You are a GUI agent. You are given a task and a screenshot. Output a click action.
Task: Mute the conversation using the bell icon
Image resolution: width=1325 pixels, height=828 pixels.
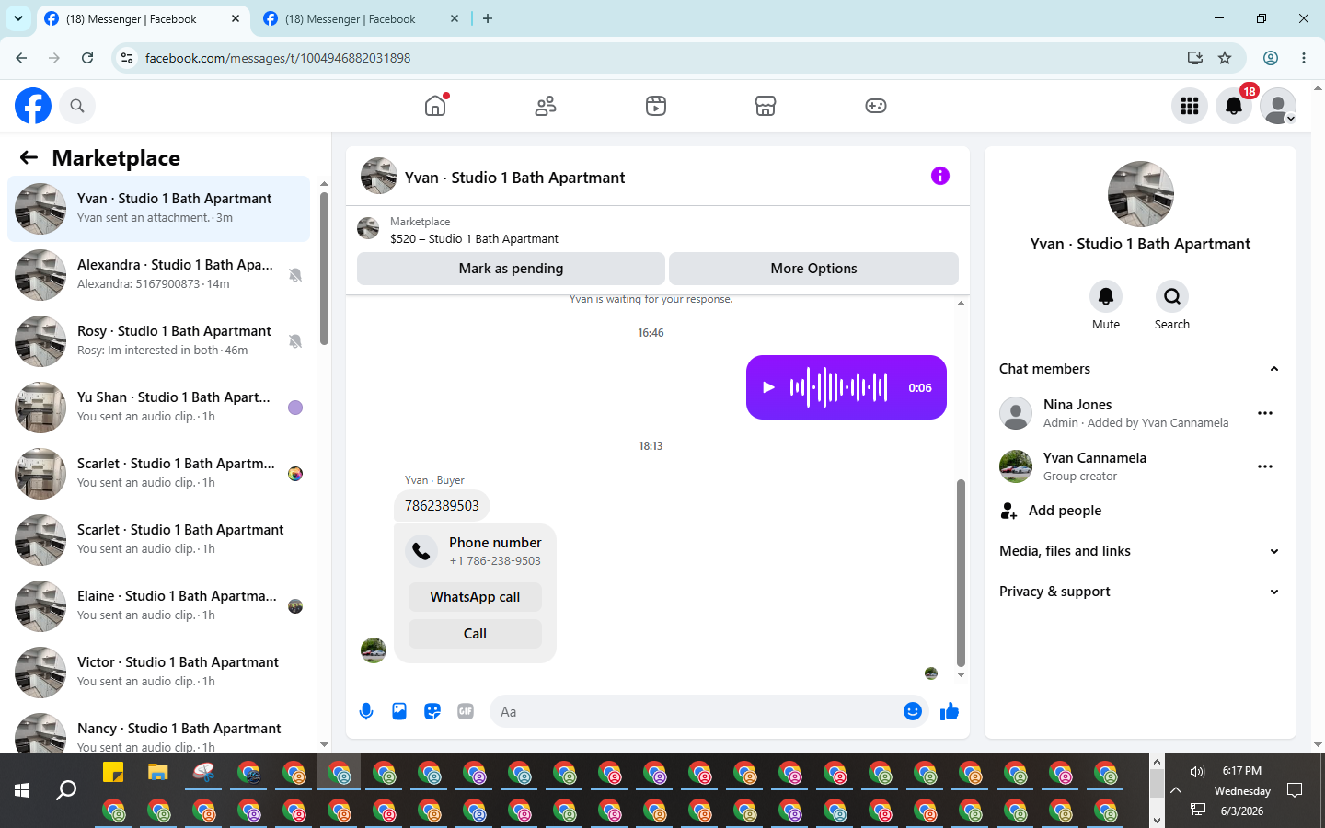point(1106,296)
